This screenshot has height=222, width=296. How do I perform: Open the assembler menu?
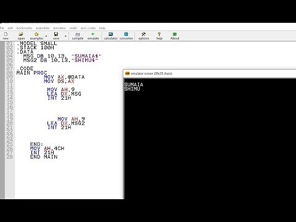[x=43, y=28]
